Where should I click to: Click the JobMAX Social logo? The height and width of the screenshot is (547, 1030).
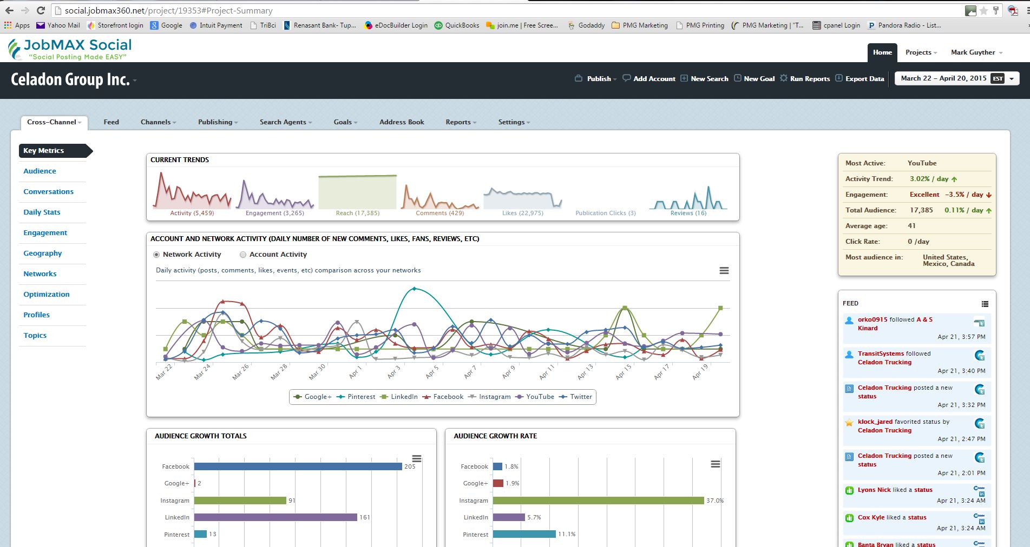click(x=70, y=49)
